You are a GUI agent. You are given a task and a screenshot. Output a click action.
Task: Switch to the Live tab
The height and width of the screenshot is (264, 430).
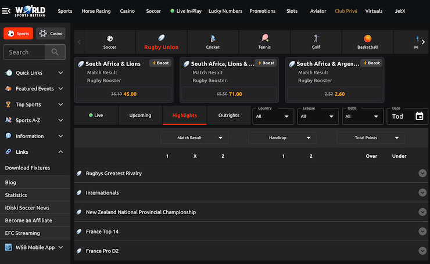(96, 115)
